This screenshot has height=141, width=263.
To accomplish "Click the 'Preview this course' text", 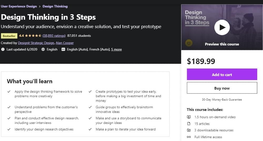I will click(x=222, y=44).
